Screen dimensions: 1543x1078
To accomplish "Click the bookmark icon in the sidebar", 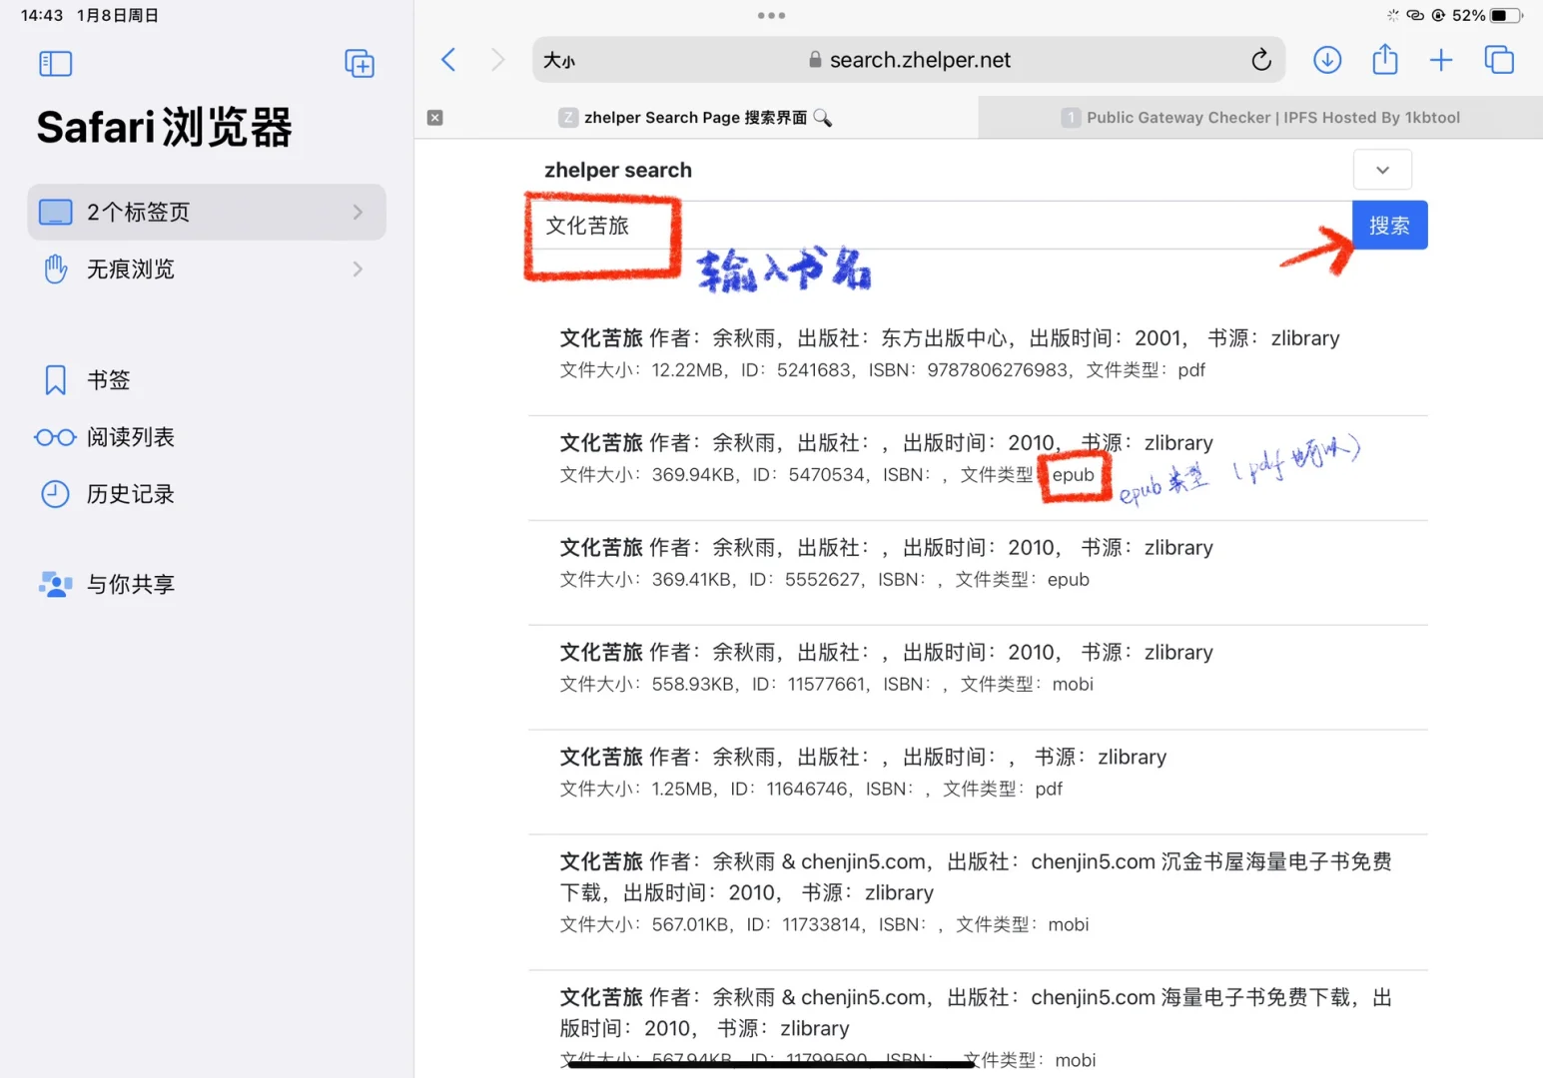I will pyautogui.click(x=55, y=380).
